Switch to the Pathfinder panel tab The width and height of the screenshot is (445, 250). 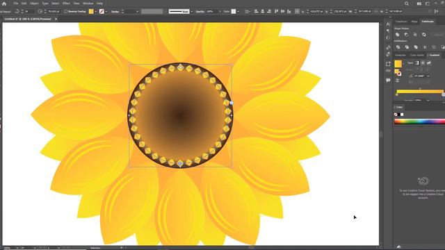(x=428, y=22)
